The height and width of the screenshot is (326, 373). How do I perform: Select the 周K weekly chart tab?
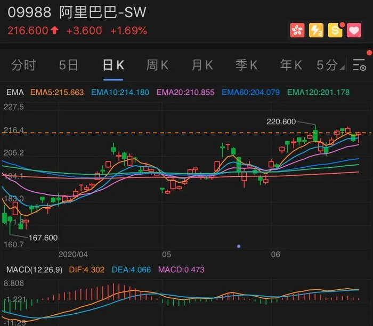pos(157,65)
